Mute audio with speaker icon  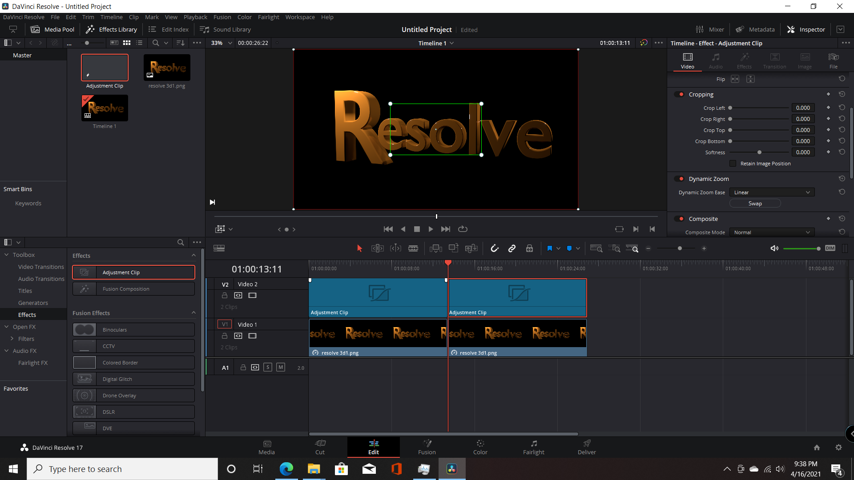(774, 248)
